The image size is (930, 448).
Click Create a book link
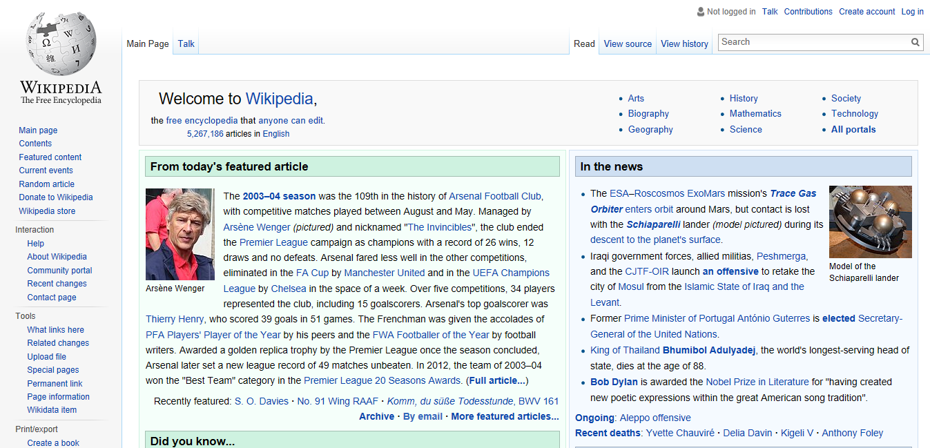point(53,442)
